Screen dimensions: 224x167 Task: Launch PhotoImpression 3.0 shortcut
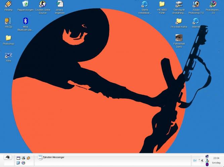point(213,4)
